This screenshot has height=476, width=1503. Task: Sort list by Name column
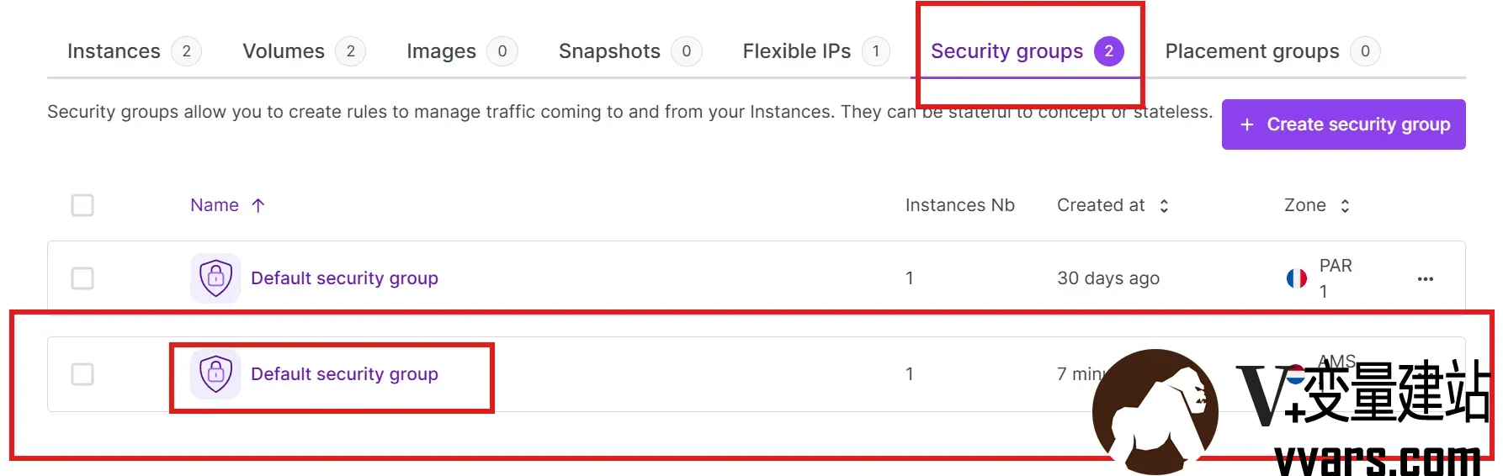pyautogui.click(x=215, y=205)
